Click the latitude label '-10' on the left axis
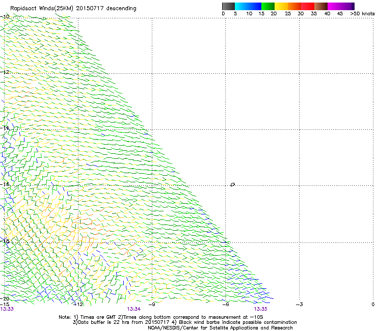The height and width of the screenshot is (331, 377). coord(5,17)
